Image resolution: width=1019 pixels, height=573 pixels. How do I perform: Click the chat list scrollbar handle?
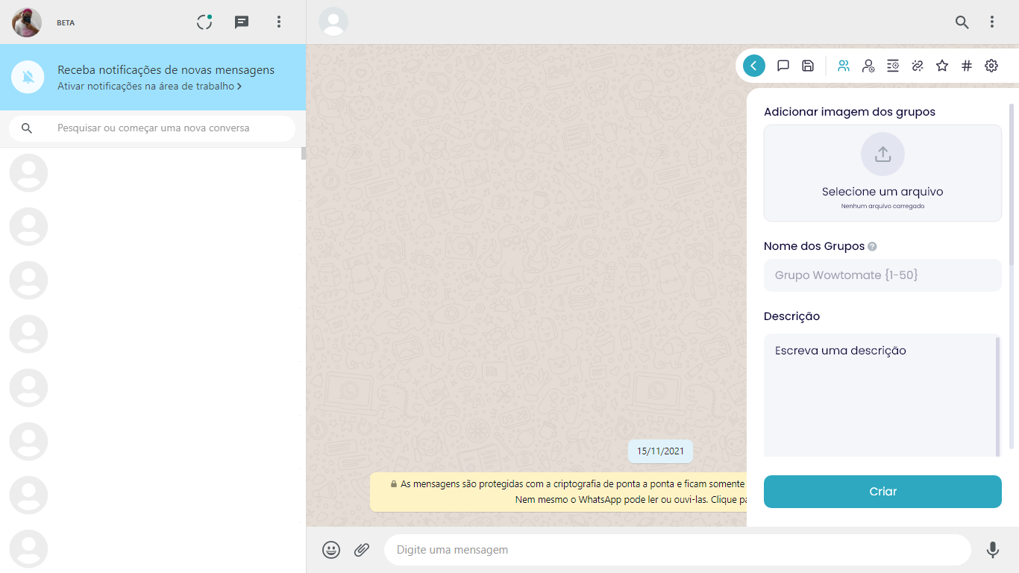pos(304,154)
